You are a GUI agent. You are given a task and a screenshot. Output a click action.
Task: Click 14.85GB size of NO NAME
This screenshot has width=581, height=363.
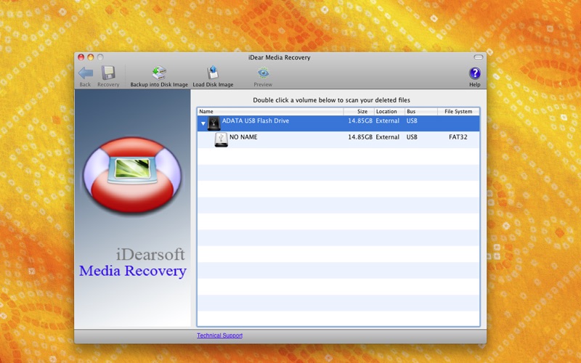360,137
